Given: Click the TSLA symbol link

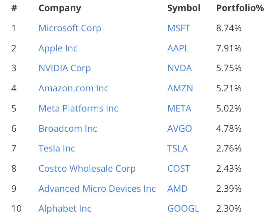Looking at the screenshot, I should click(177, 148).
